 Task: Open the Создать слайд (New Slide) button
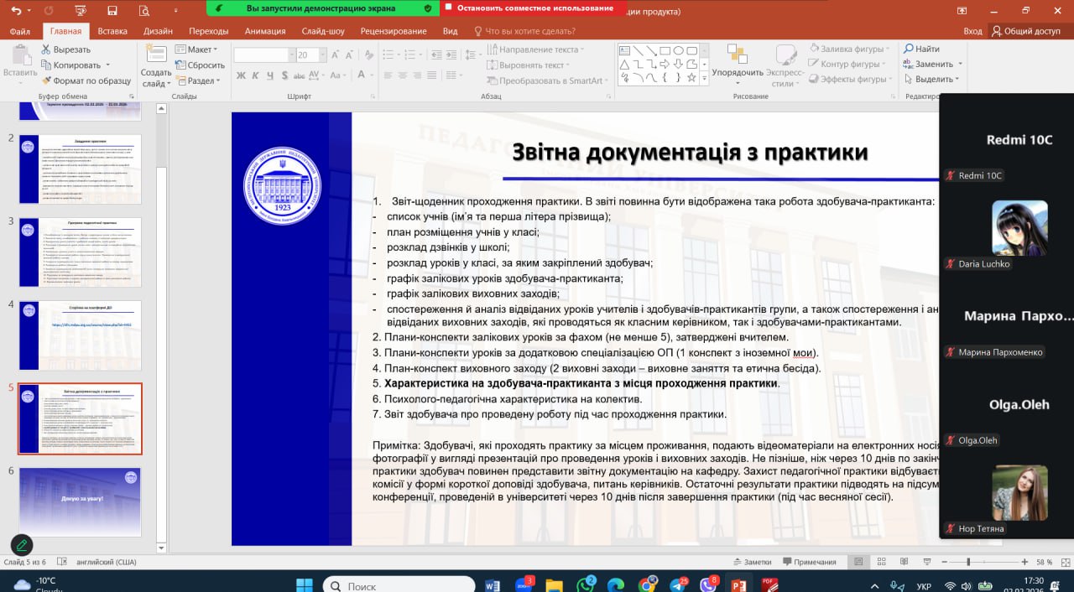point(155,65)
